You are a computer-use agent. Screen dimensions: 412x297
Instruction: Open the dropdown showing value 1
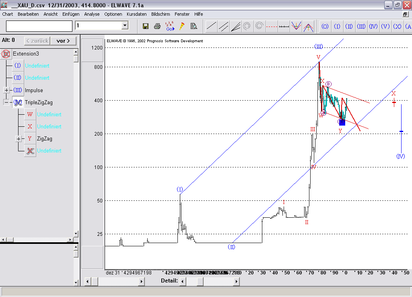tap(125, 26)
